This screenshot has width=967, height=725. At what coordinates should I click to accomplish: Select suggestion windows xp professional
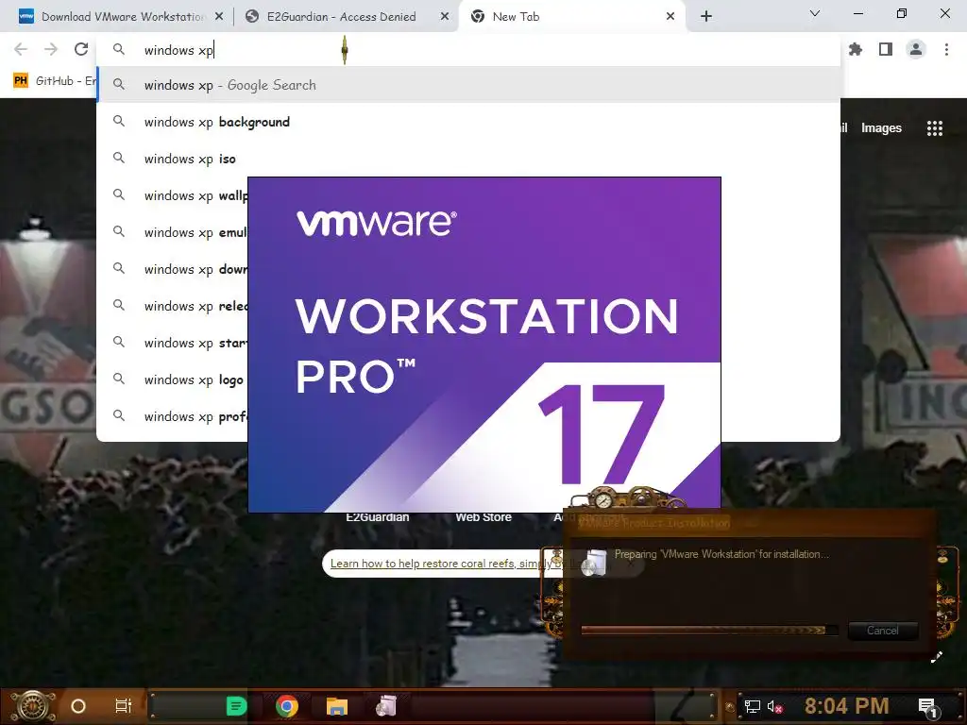[x=173, y=416]
